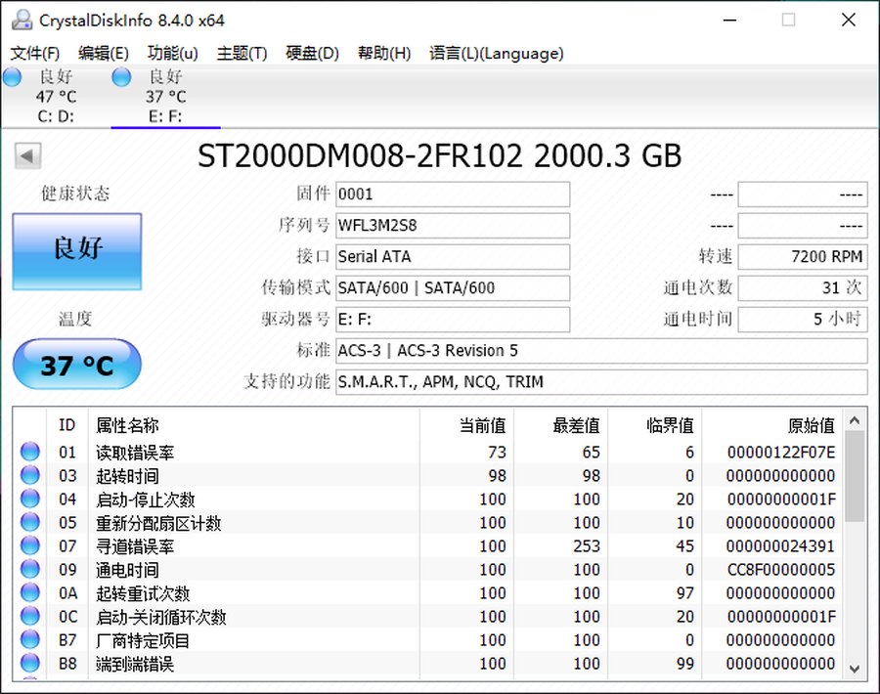The height and width of the screenshot is (694, 880).
Task: Click scrollbar up arrow in attribute list
Action: pos(854,421)
